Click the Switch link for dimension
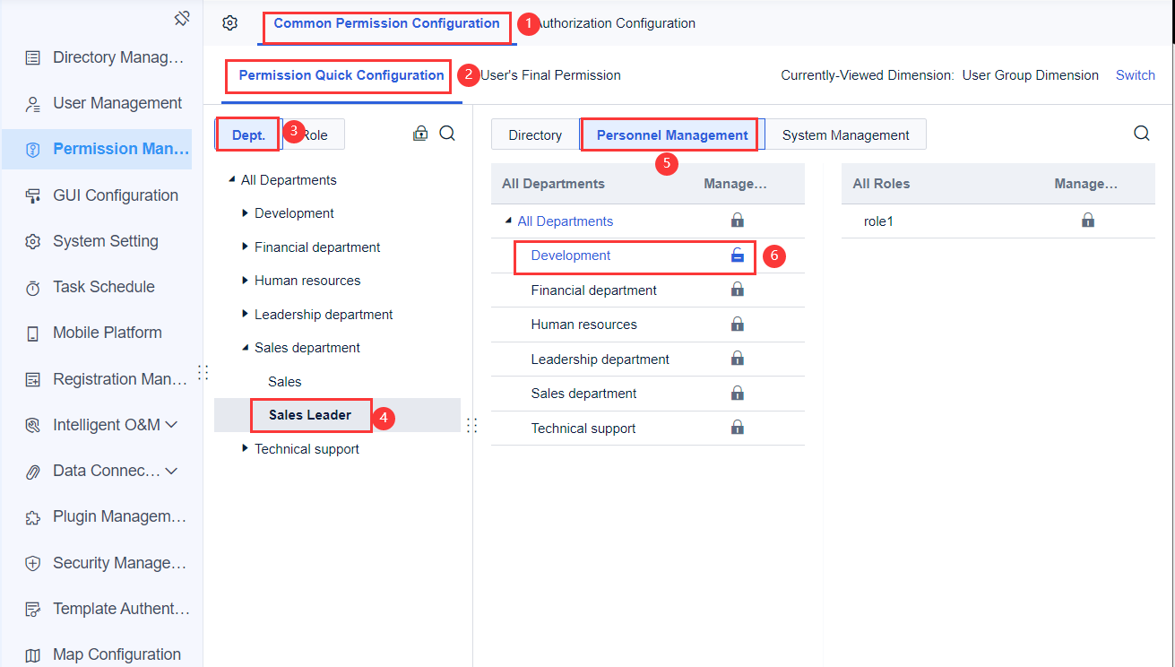This screenshot has width=1175, height=667. 1135,75
